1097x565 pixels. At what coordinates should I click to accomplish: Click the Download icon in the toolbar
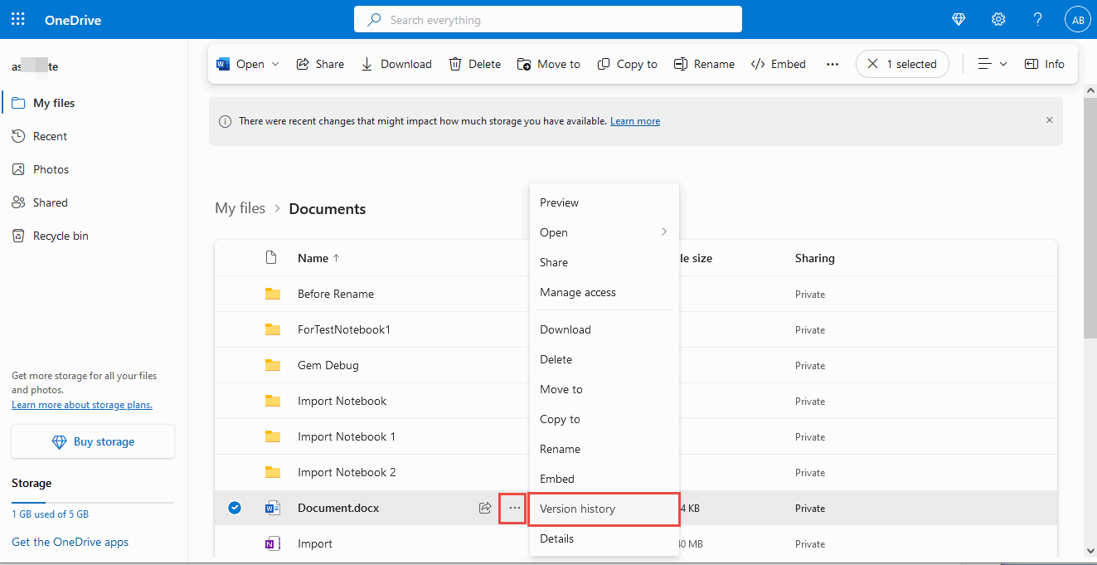pyautogui.click(x=366, y=64)
